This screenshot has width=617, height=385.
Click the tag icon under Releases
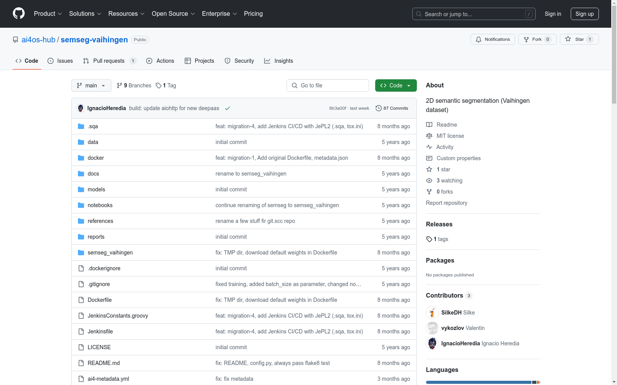click(429, 239)
